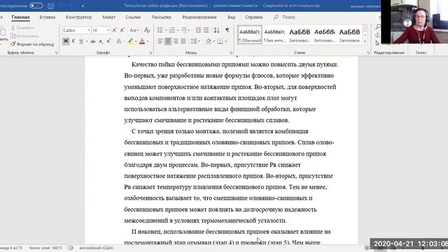Expand underline style dropdown arrow
The width and height of the screenshot is (448, 252).
(x=87, y=41)
